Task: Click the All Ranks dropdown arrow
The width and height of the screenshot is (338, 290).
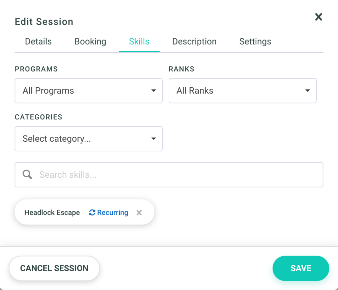Action: pyautogui.click(x=307, y=90)
